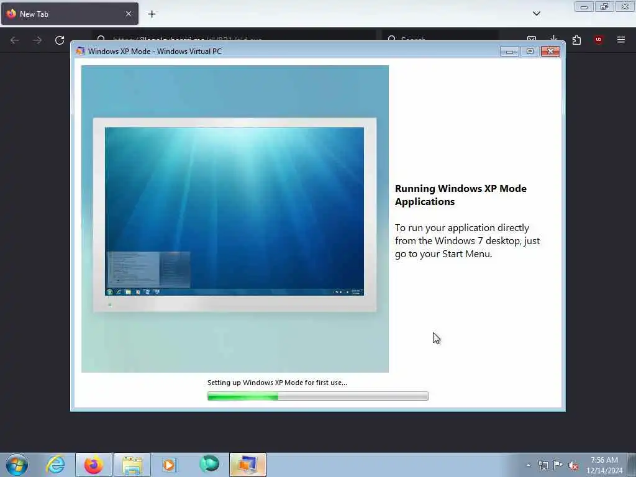Switch to Firefox via its taskbar icon
This screenshot has width=636, height=477.
[94, 465]
